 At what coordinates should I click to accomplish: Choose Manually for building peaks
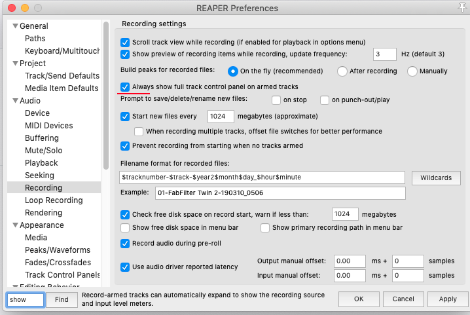(412, 71)
